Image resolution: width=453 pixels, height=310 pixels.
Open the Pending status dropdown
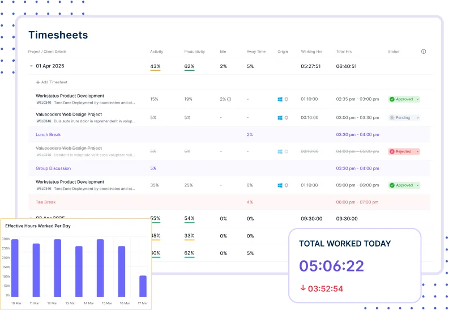pyautogui.click(x=418, y=118)
